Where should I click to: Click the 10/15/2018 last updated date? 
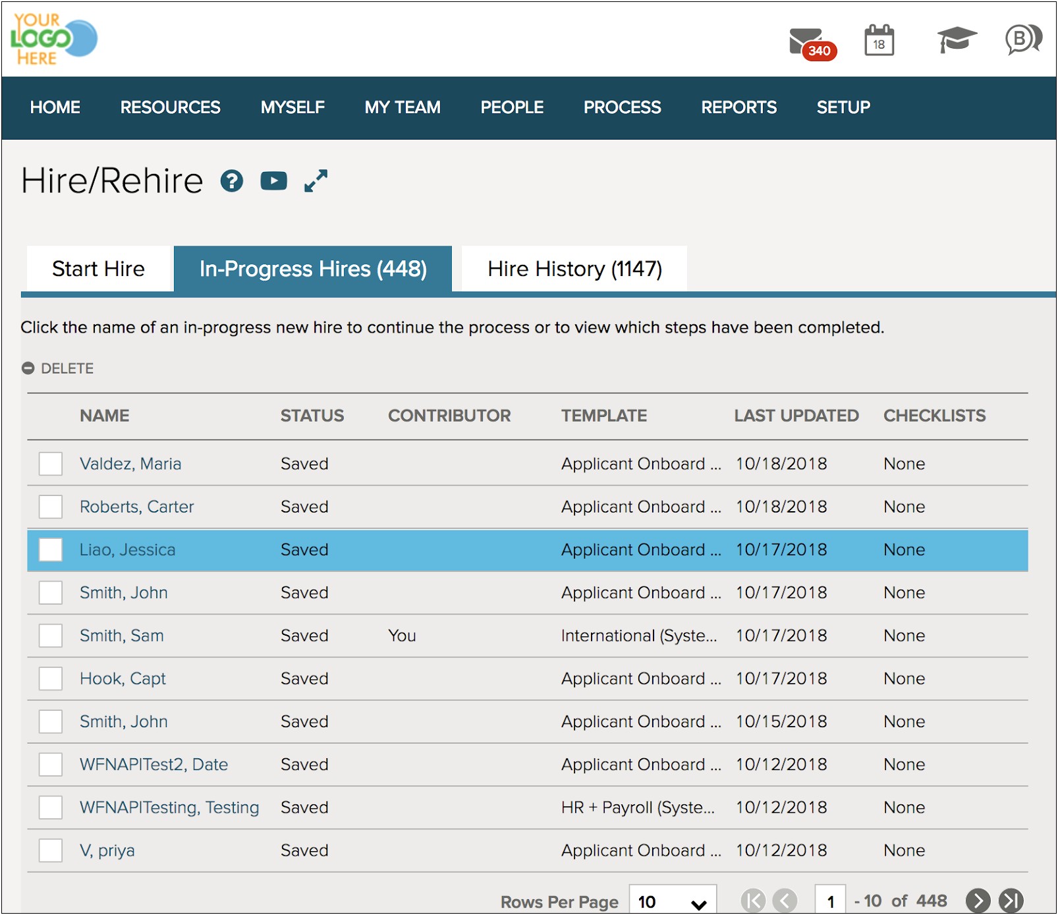click(x=781, y=721)
